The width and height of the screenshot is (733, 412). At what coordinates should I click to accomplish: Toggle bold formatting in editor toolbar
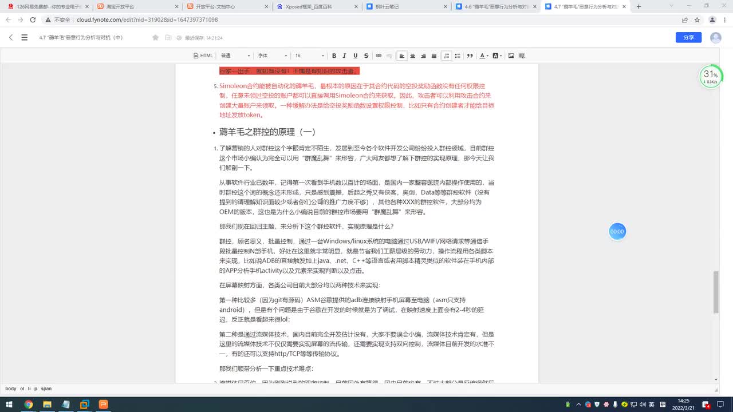[x=334, y=56]
